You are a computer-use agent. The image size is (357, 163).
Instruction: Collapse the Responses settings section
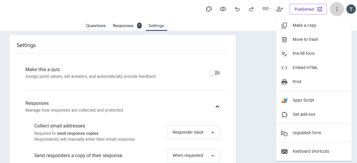(x=217, y=107)
